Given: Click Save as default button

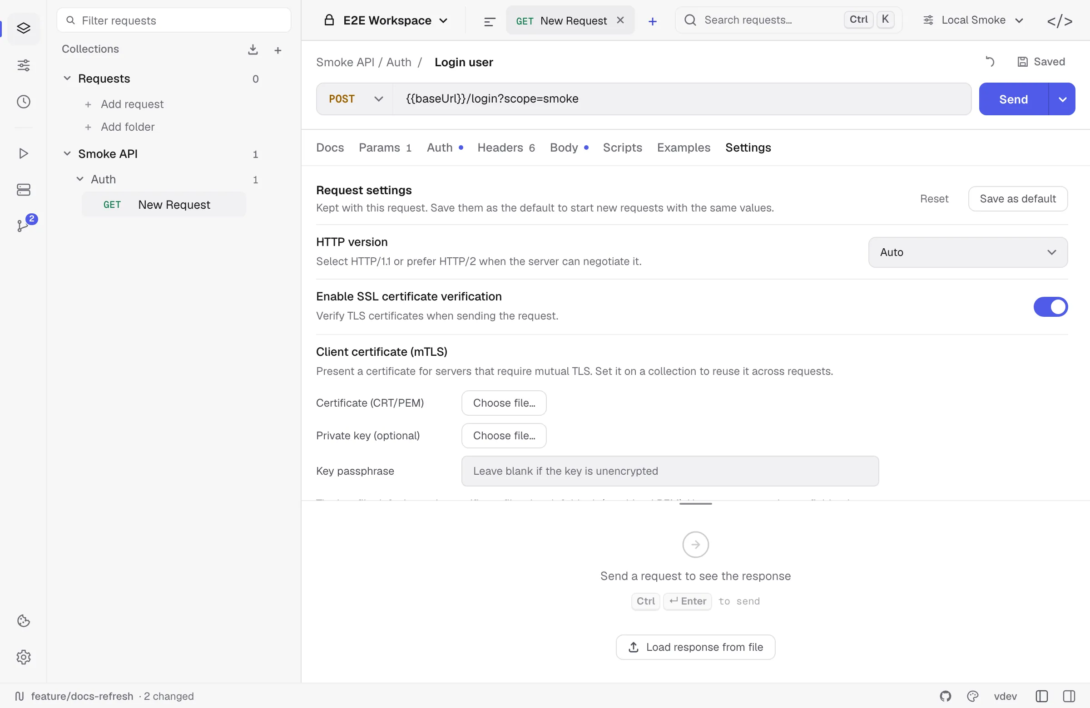Looking at the screenshot, I should [x=1018, y=199].
